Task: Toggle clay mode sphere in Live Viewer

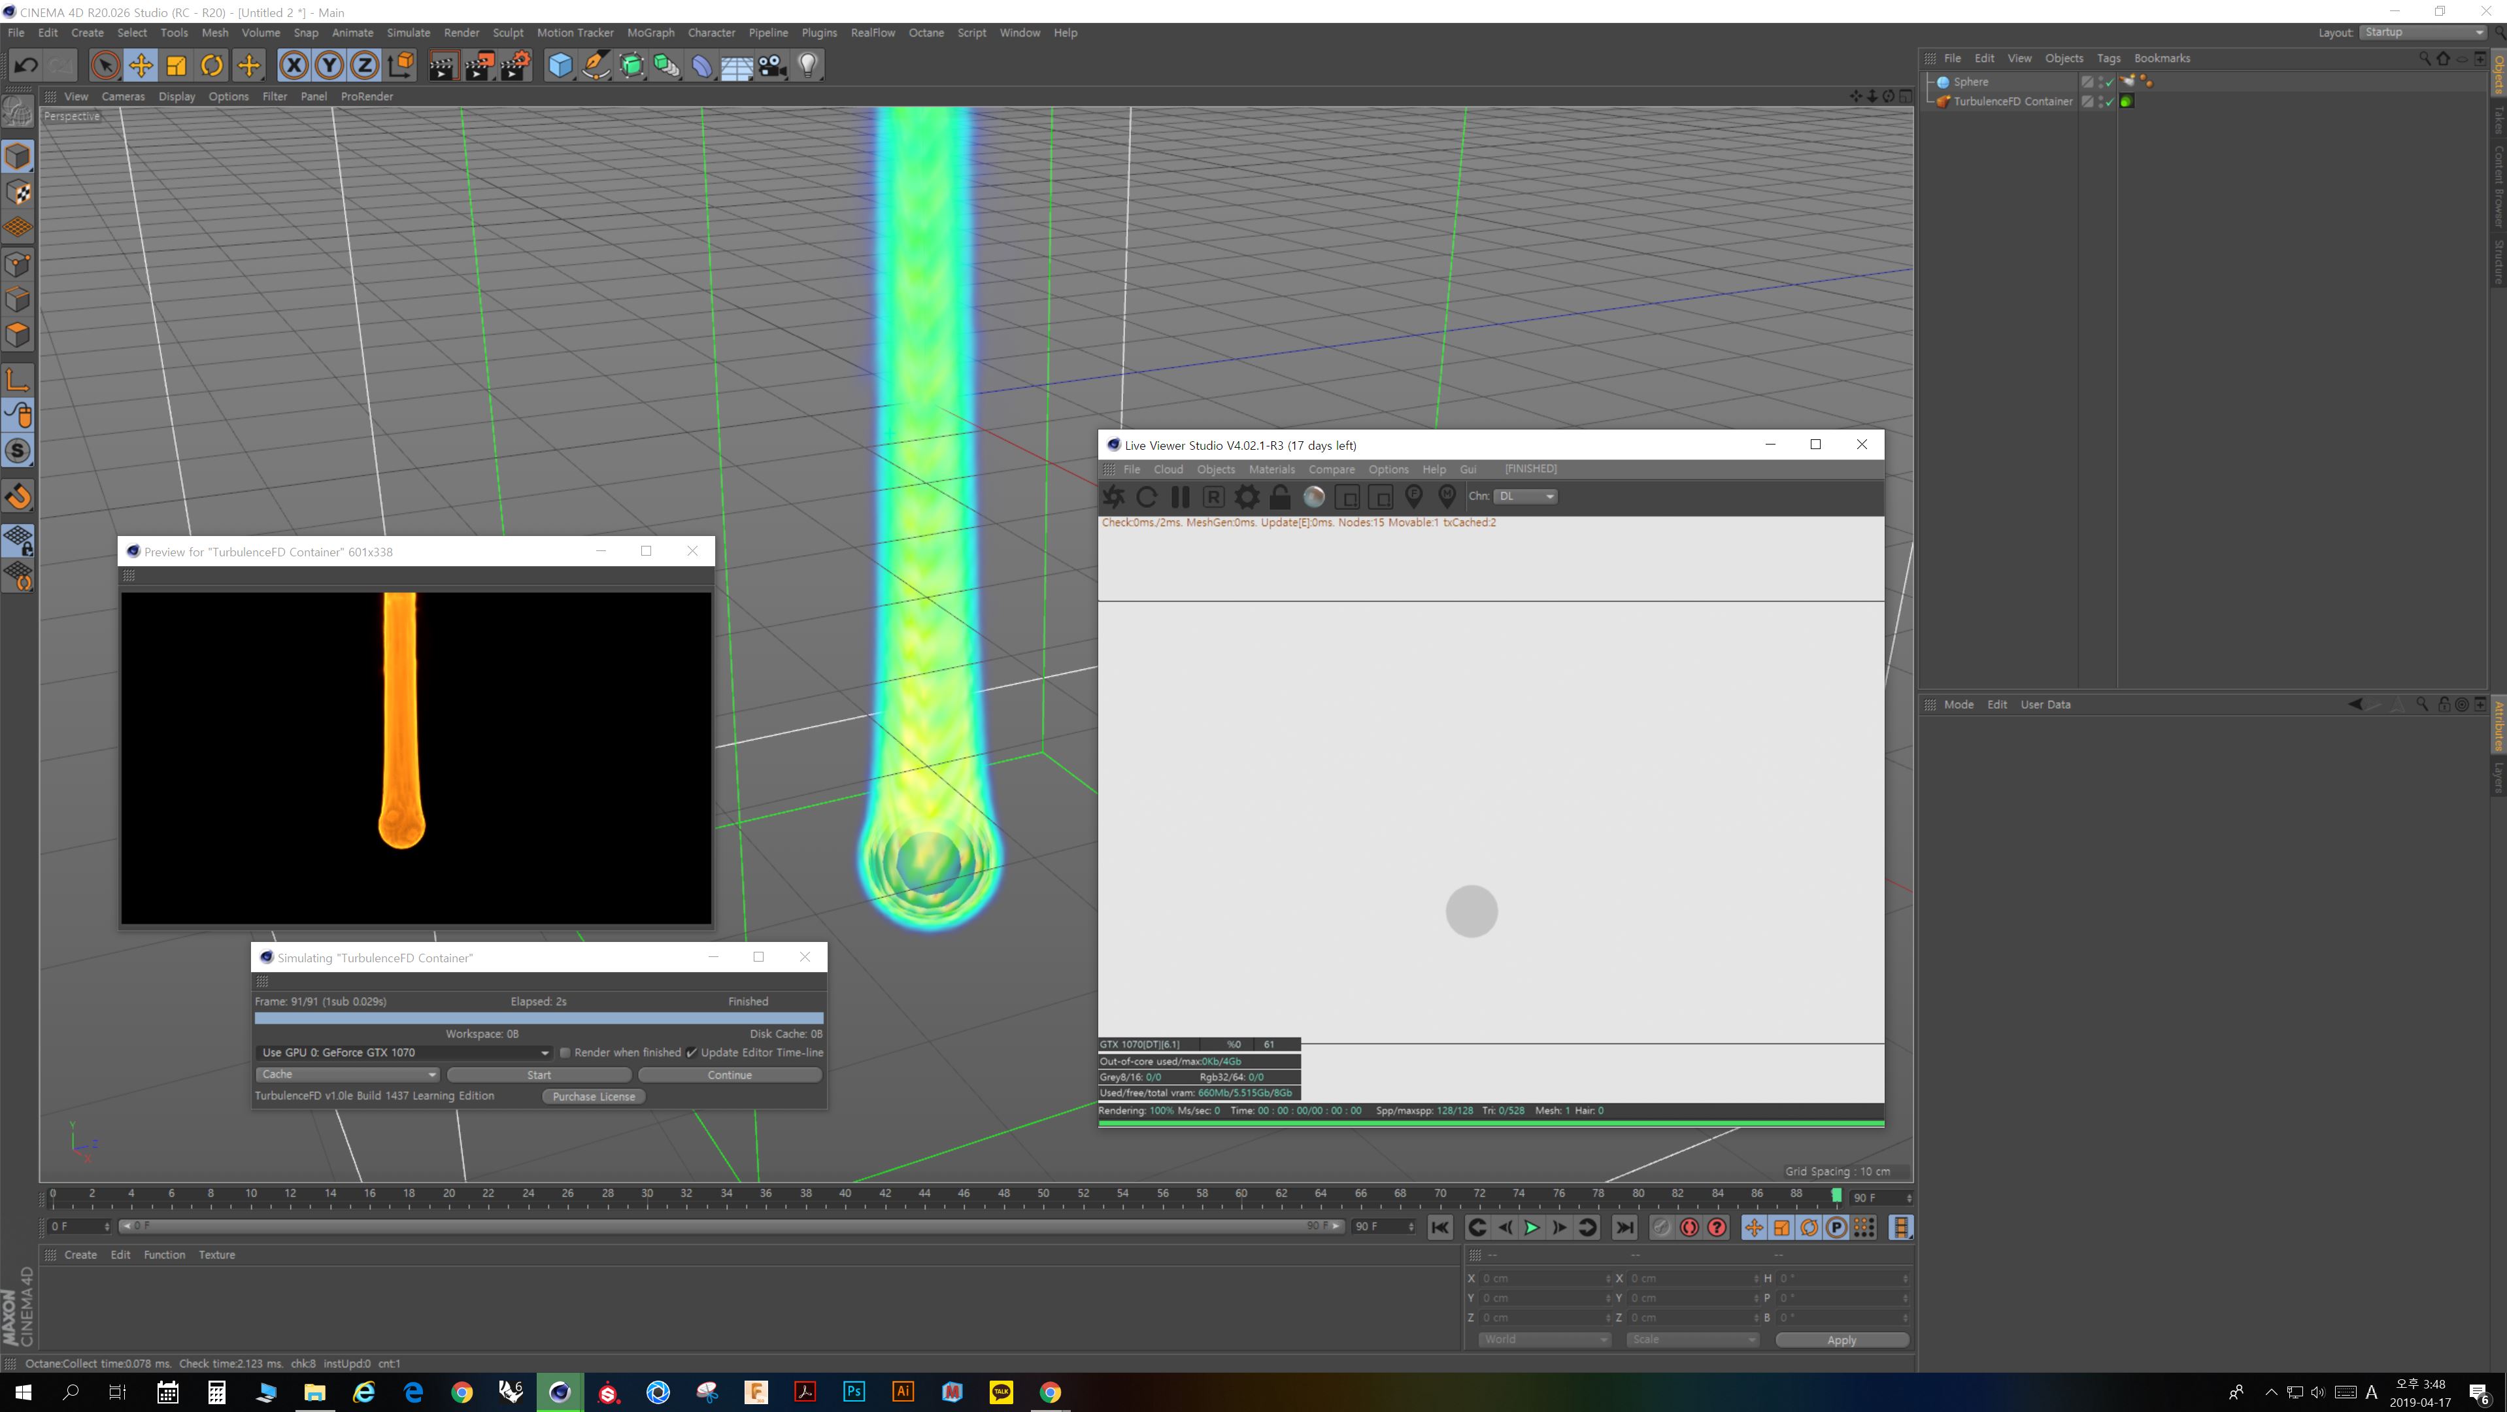Action: [1314, 497]
